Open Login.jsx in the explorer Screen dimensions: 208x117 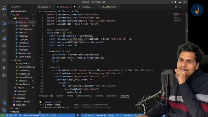23,39
